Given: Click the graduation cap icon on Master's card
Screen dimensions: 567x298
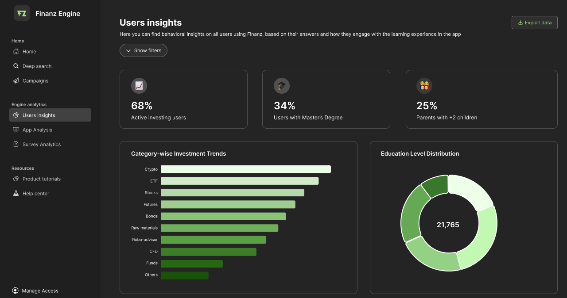Looking at the screenshot, I should tap(282, 86).
